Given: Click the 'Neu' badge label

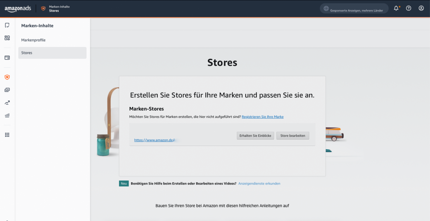Looking at the screenshot, I should click(x=124, y=183).
